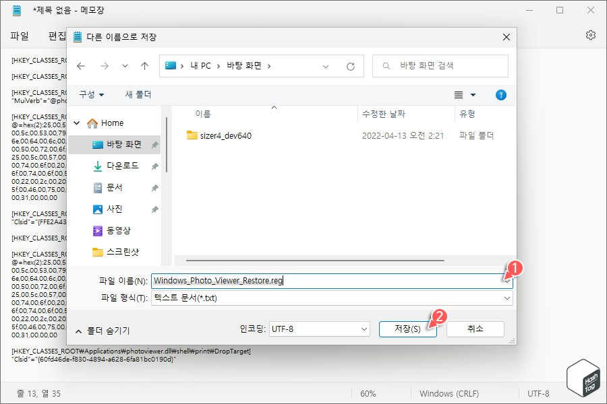This screenshot has height=404, width=607.
Task: Open Notepad settings via the gear icon
Action: (591, 34)
